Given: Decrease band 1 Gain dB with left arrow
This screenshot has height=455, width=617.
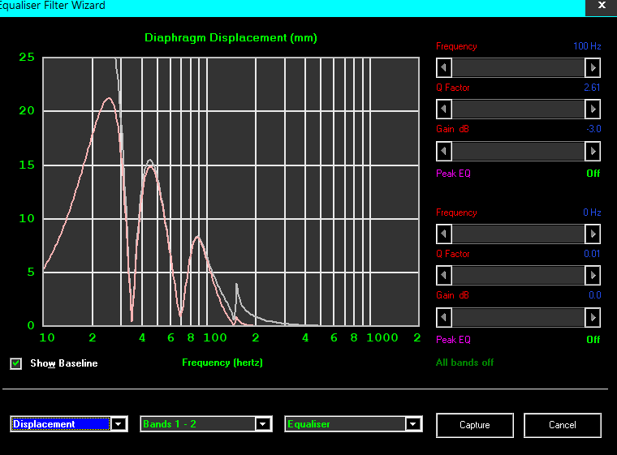Looking at the screenshot, I should tap(444, 151).
